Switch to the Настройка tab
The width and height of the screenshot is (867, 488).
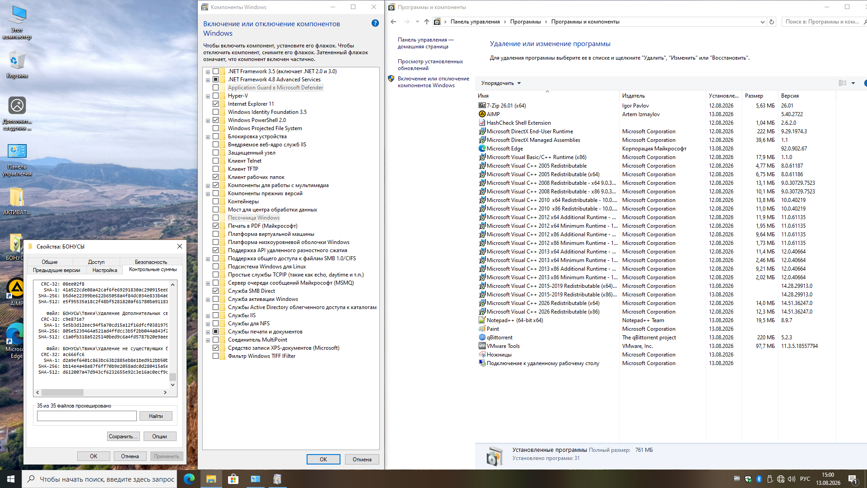click(105, 270)
